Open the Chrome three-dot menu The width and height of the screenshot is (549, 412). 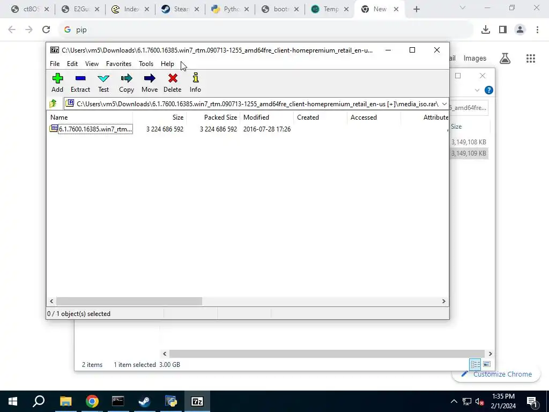pyautogui.click(x=537, y=30)
